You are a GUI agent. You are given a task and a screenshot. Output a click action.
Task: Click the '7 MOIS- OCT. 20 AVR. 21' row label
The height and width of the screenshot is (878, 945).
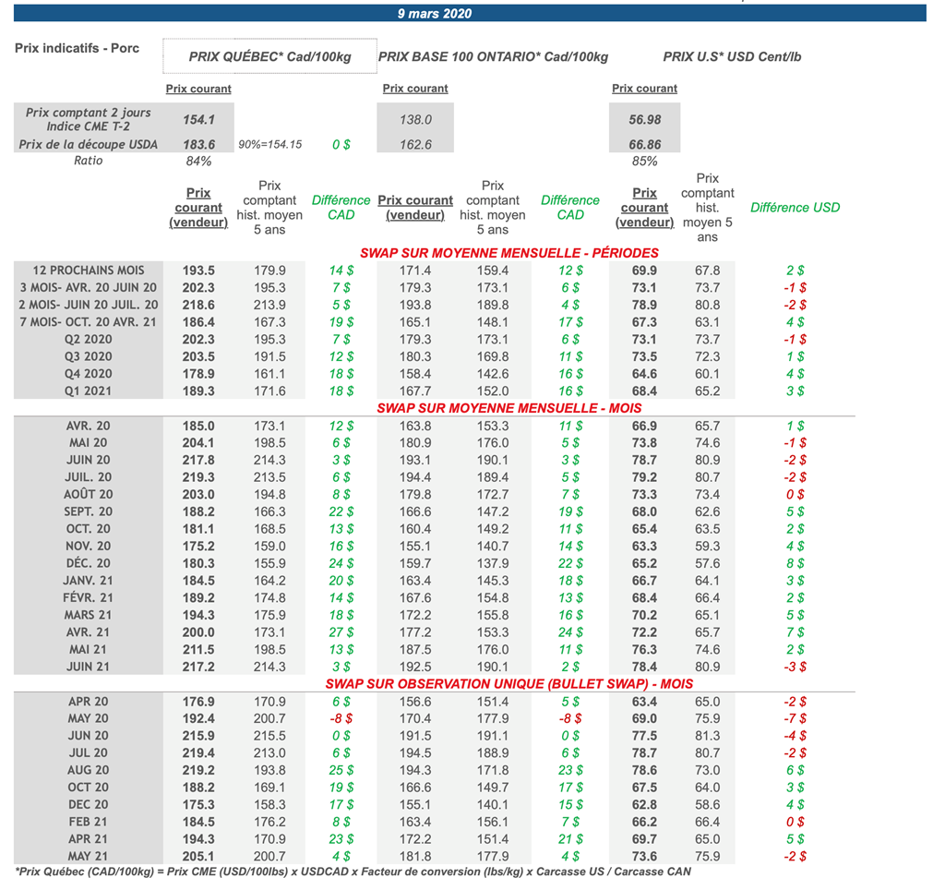[89, 322]
